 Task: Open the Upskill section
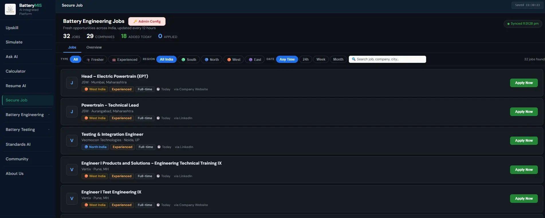click(28, 28)
